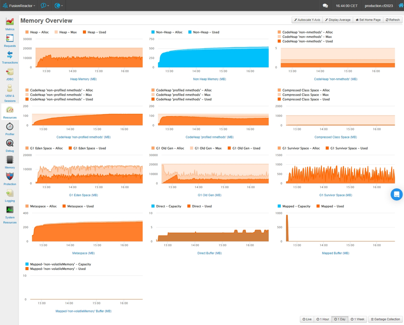Switch to the Live time range
Image resolution: width=404 pixels, height=325 pixels.
[307, 319]
